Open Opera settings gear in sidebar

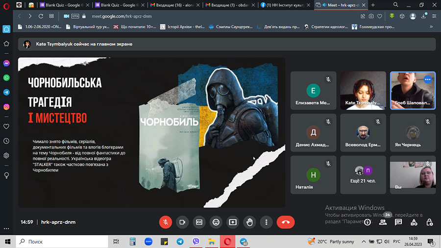pyautogui.click(x=6, y=155)
